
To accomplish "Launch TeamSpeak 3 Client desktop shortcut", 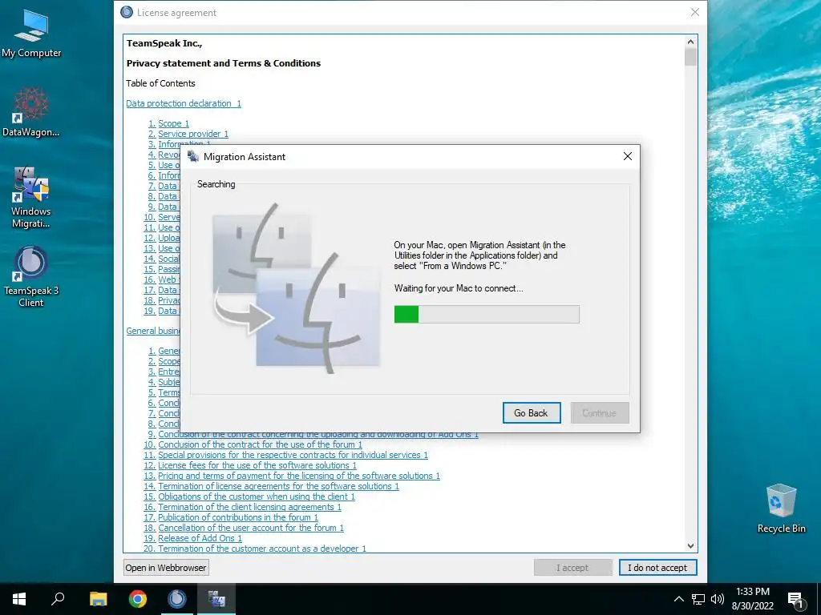I will click(x=31, y=276).
